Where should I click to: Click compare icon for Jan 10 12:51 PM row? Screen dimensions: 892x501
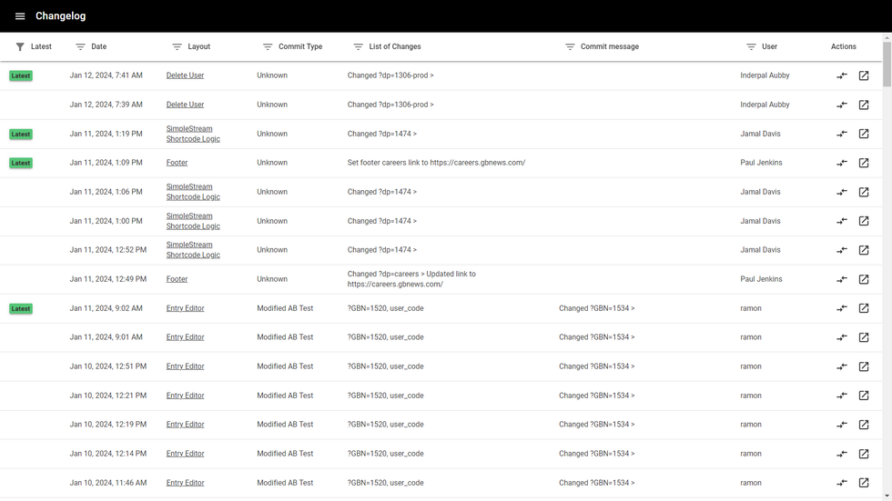842,367
